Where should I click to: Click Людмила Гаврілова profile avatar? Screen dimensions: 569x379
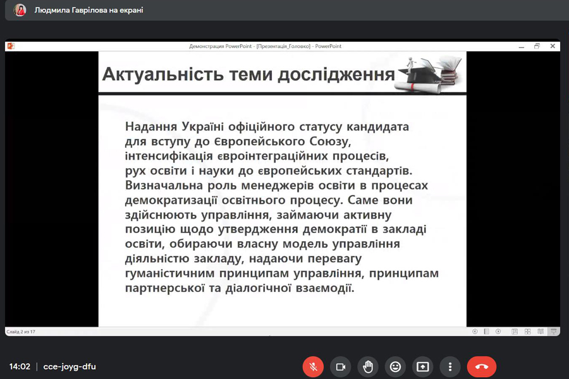[x=20, y=10]
